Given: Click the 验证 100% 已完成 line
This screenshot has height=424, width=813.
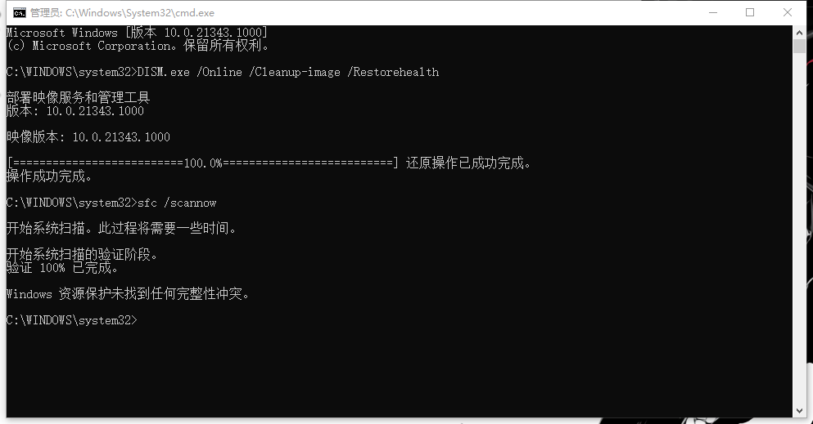Looking at the screenshot, I should pos(63,267).
